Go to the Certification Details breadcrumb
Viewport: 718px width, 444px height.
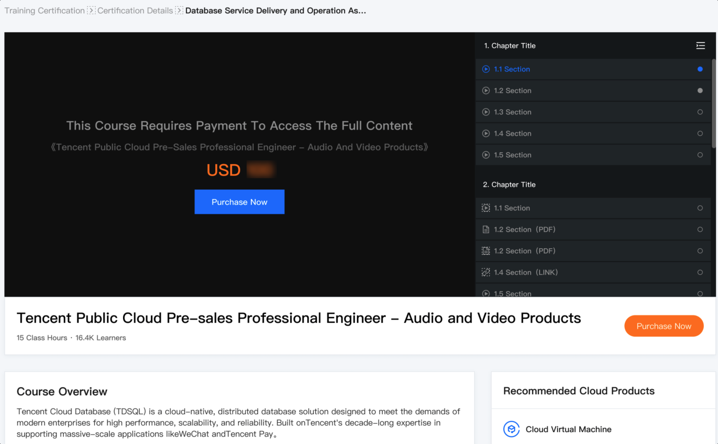point(135,10)
